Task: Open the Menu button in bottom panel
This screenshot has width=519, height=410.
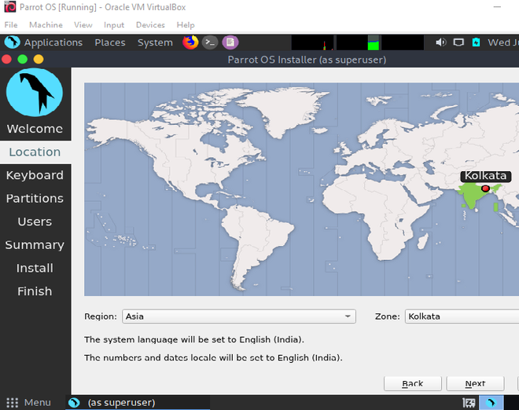Action: (x=28, y=402)
